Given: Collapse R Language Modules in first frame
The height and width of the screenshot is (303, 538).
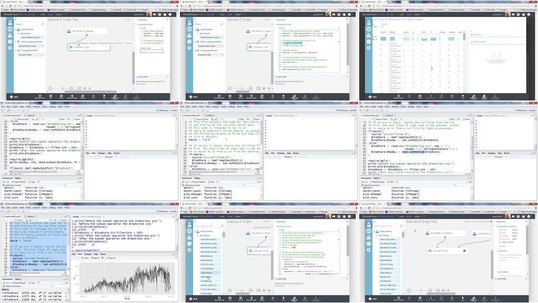Looking at the screenshot, I should 16,50.
